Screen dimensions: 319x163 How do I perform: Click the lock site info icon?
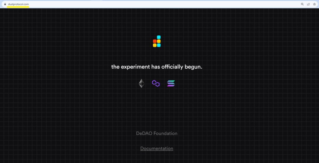(x=5, y=4)
